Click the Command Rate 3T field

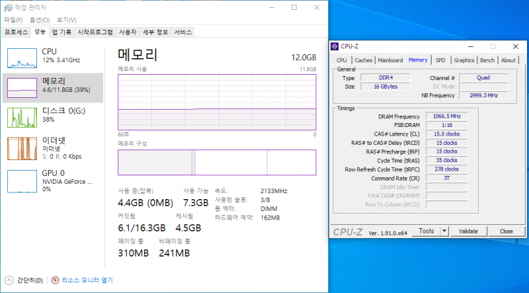447,178
